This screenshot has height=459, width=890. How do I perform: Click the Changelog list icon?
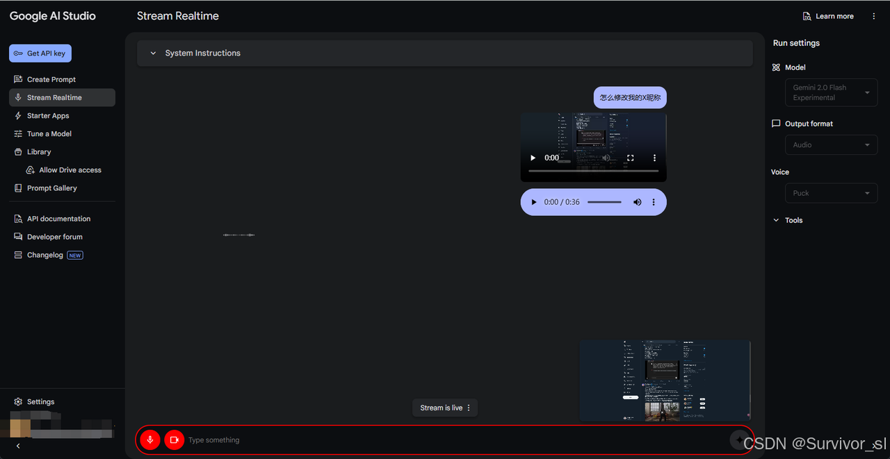pyautogui.click(x=18, y=255)
